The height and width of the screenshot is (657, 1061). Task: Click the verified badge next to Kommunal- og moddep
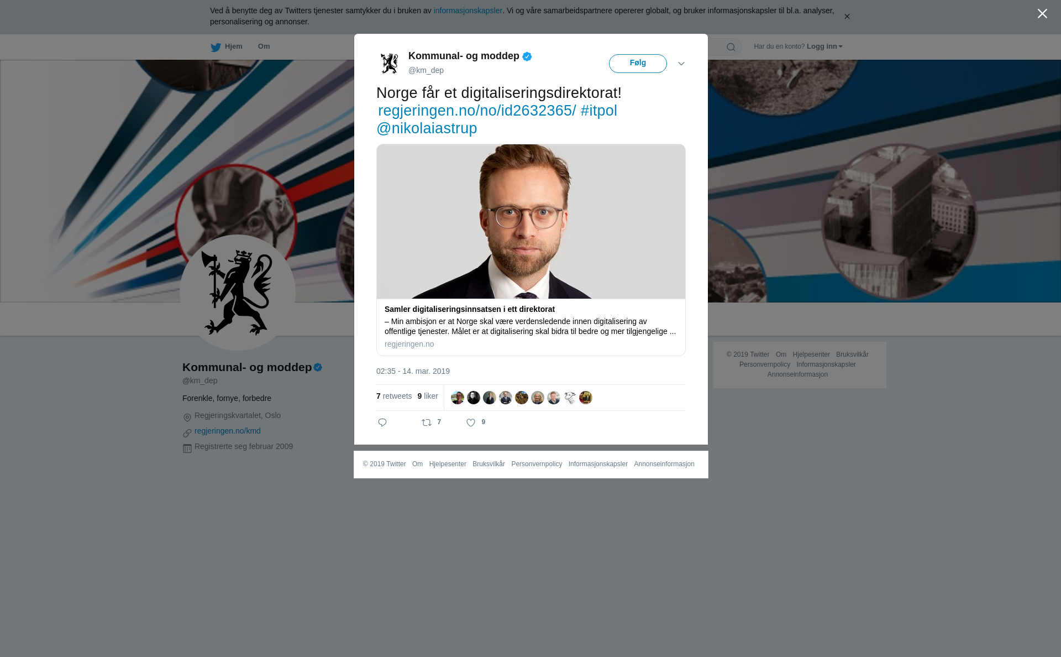click(x=527, y=56)
